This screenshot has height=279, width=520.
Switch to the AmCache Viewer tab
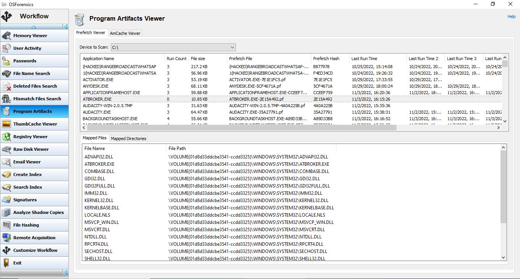coord(125,33)
